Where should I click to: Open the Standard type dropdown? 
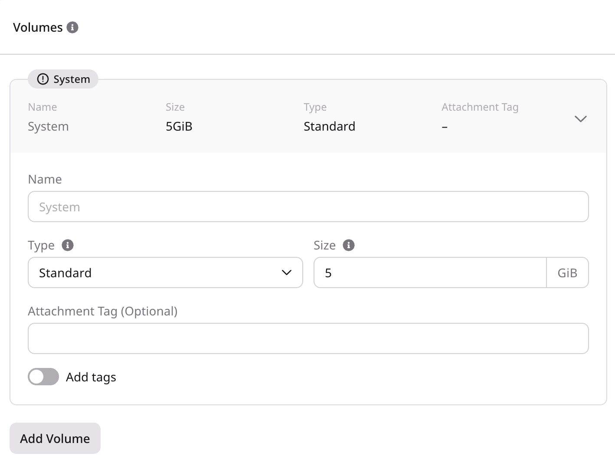tap(165, 272)
